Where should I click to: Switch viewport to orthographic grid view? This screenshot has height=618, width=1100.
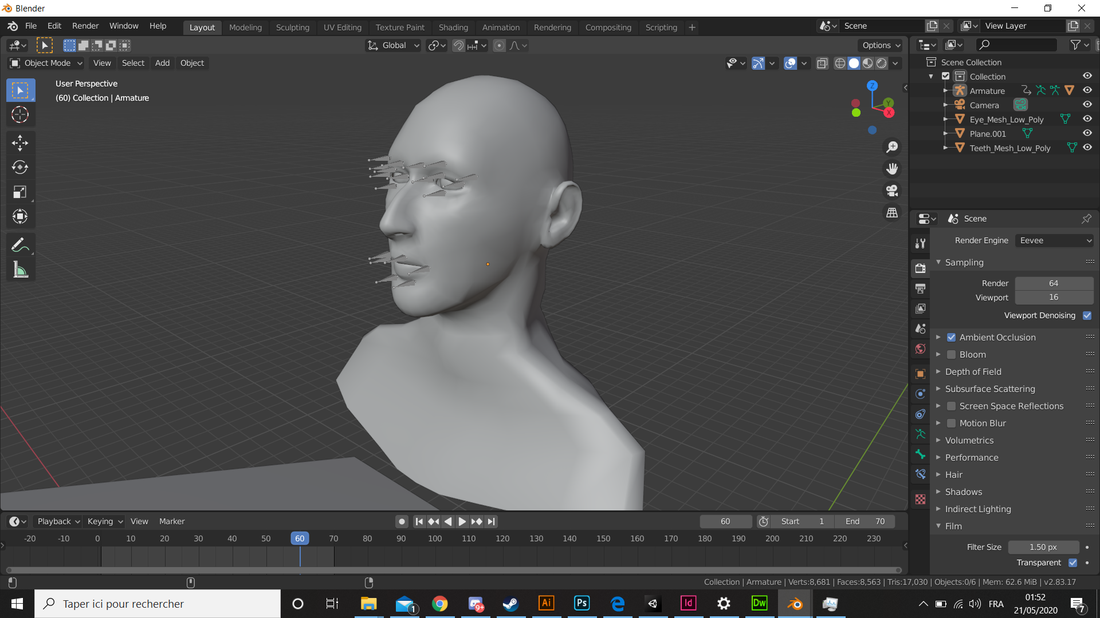pyautogui.click(x=892, y=212)
